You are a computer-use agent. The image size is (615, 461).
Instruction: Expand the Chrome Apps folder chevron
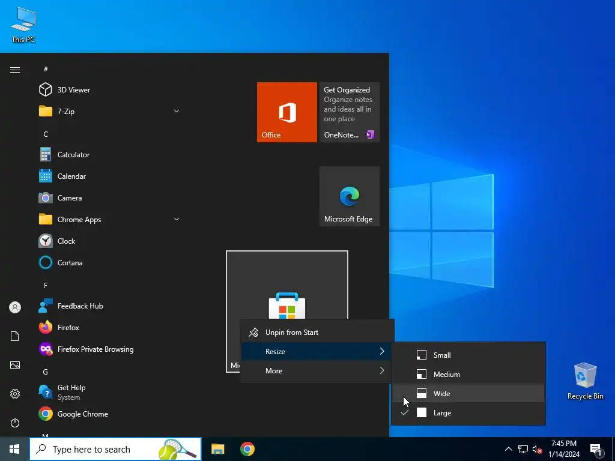(x=177, y=219)
